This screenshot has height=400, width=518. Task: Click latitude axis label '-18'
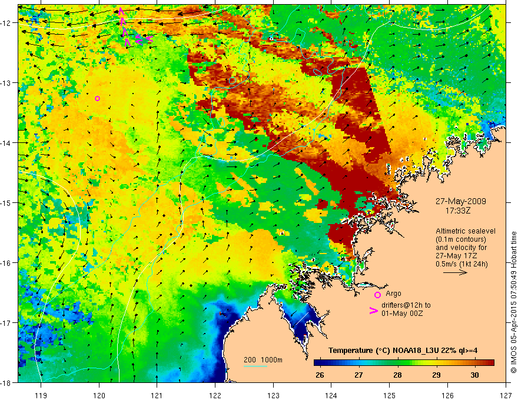click(x=6, y=382)
